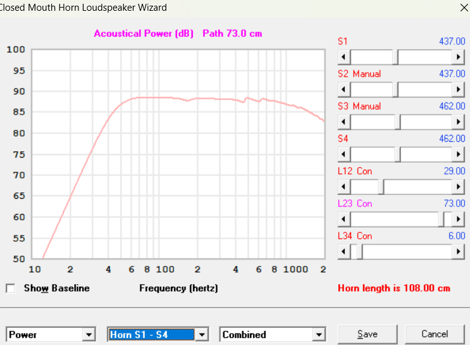470x345 pixels.
Task: Click the L23 Con slider thumb
Action: pos(442,219)
